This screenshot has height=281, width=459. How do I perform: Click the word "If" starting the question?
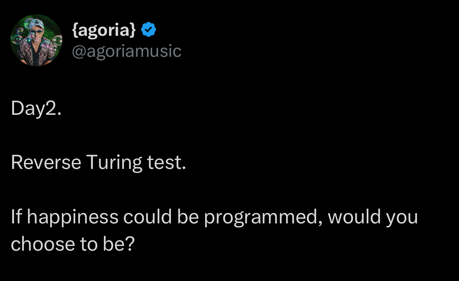click(16, 217)
